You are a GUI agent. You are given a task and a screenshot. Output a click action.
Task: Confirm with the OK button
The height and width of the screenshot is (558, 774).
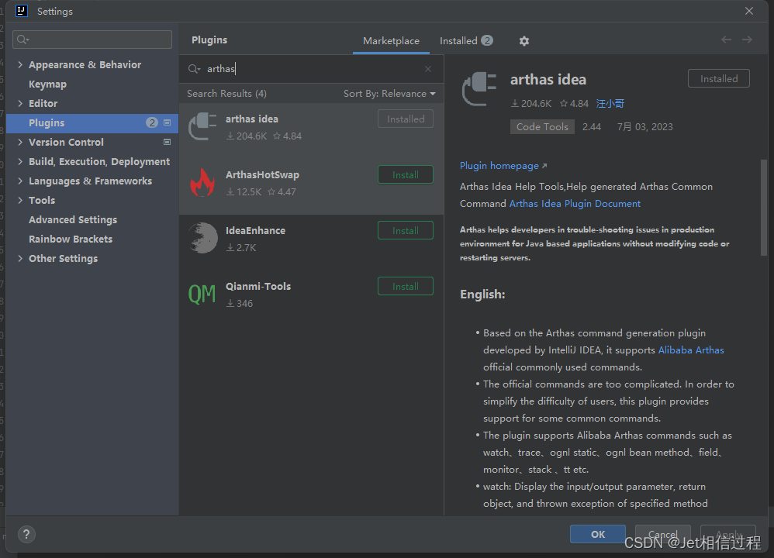[x=598, y=534]
